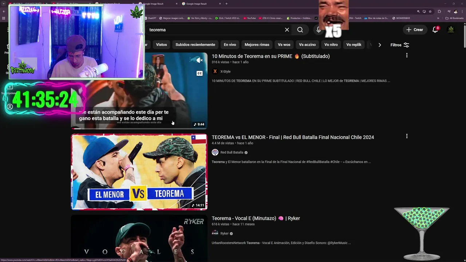Select the Vs replik chip

pyautogui.click(x=354, y=45)
